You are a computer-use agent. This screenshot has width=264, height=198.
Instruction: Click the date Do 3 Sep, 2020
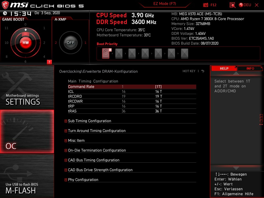(47, 13)
